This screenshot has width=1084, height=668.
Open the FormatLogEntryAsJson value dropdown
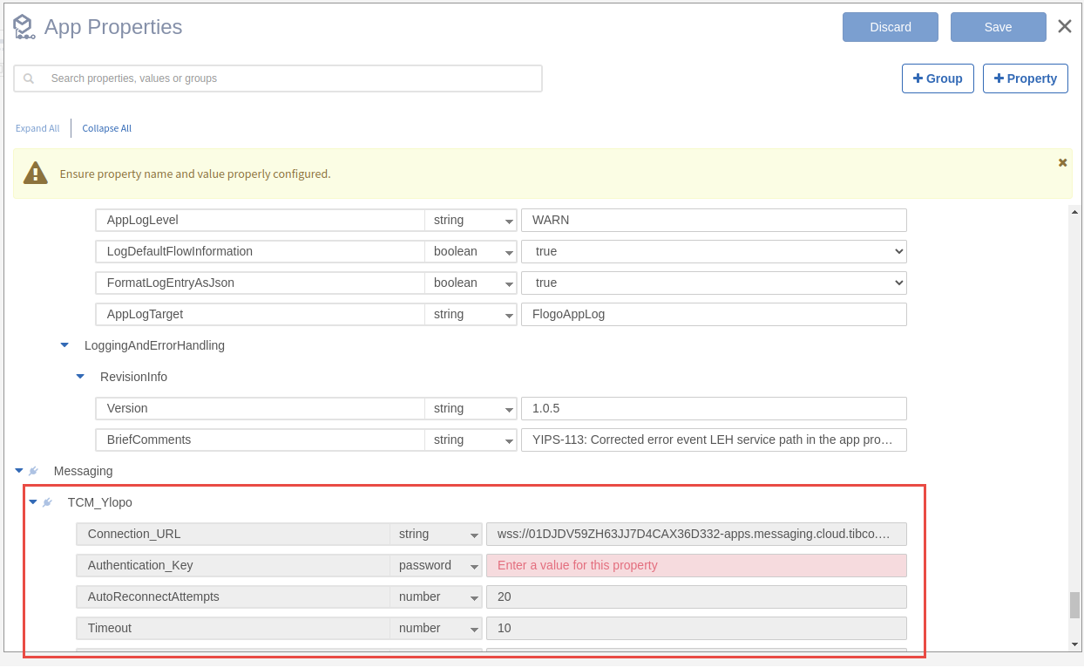pos(714,283)
